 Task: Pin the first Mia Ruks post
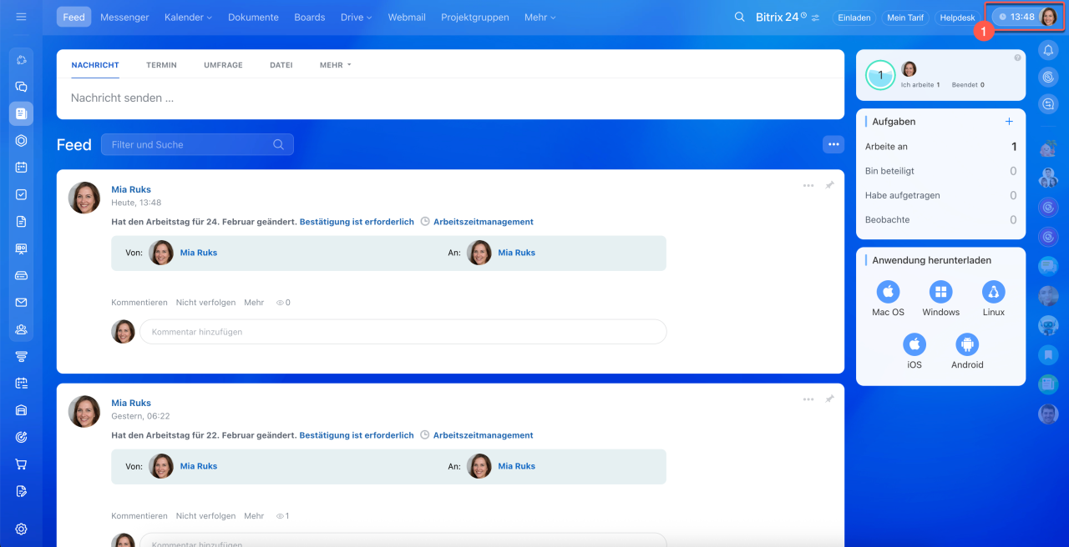(829, 185)
